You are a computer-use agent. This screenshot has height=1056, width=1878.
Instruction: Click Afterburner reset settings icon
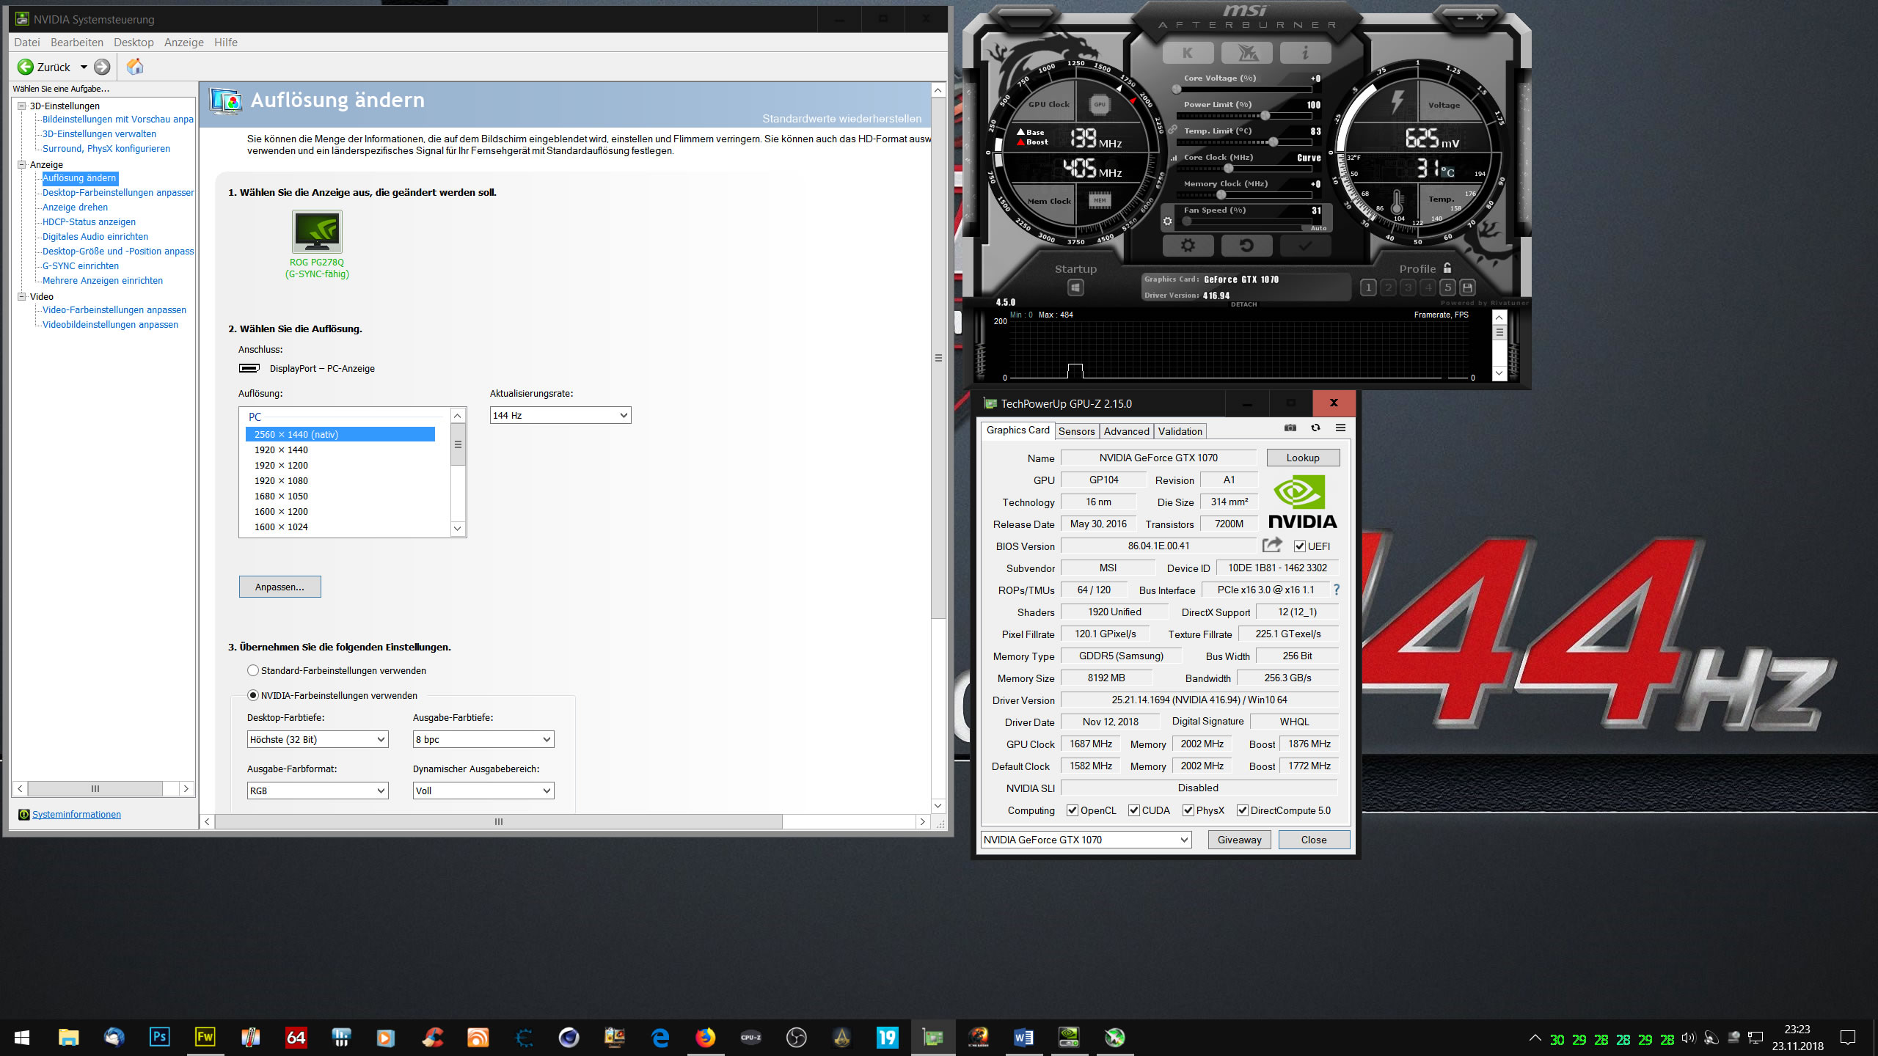[x=1246, y=246]
